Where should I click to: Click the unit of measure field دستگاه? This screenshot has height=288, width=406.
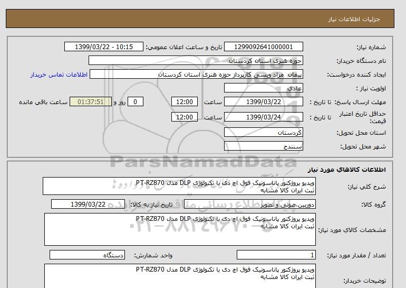tap(87, 255)
